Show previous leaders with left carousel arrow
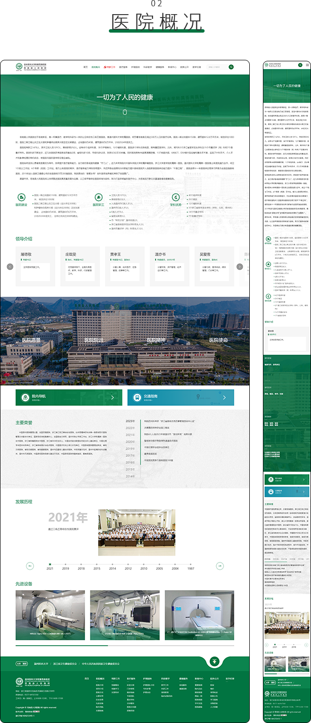This screenshot has height=723, width=311. (x=10, y=267)
